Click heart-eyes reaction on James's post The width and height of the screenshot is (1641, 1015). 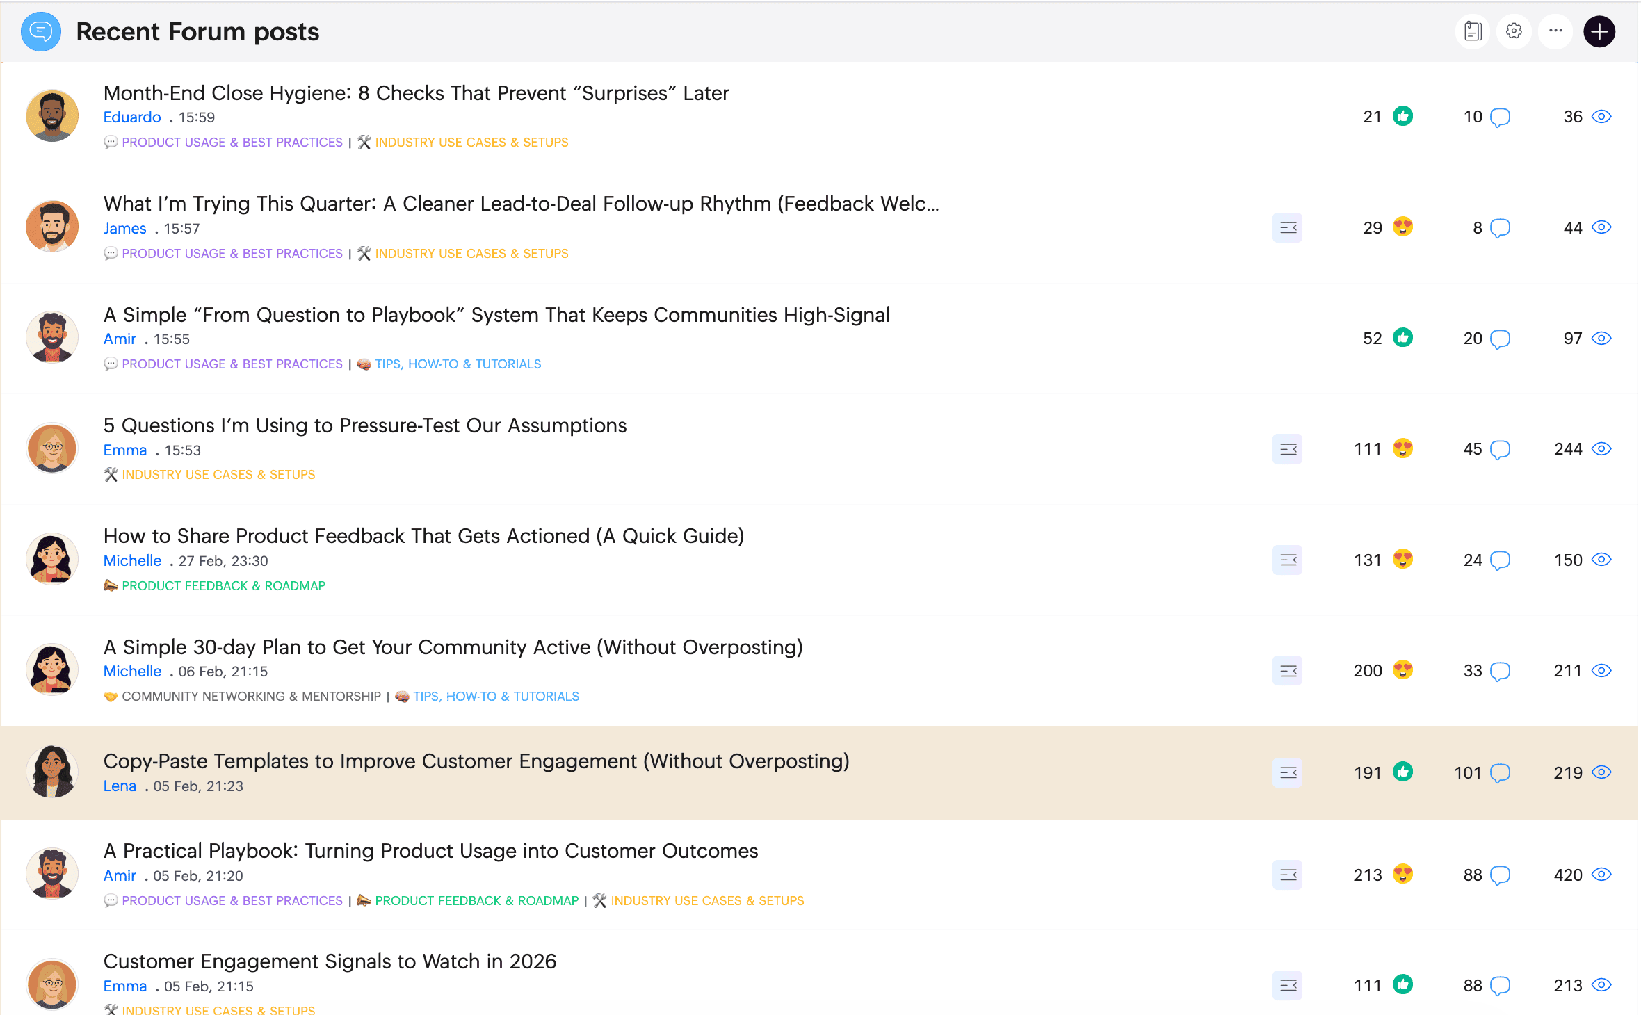tap(1402, 227)
